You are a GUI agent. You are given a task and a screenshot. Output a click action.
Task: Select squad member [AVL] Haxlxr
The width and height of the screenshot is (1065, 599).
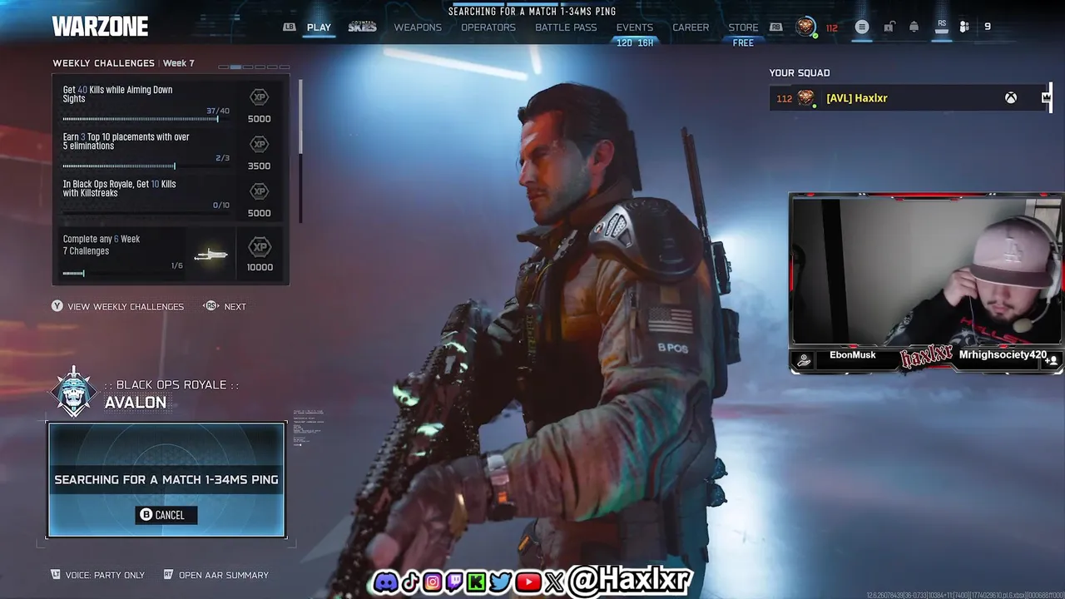tap(910, 98)
